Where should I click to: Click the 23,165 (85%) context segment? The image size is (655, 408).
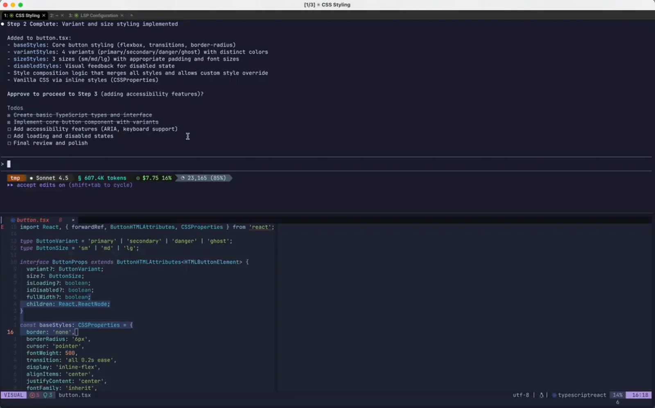pos(203,178)
